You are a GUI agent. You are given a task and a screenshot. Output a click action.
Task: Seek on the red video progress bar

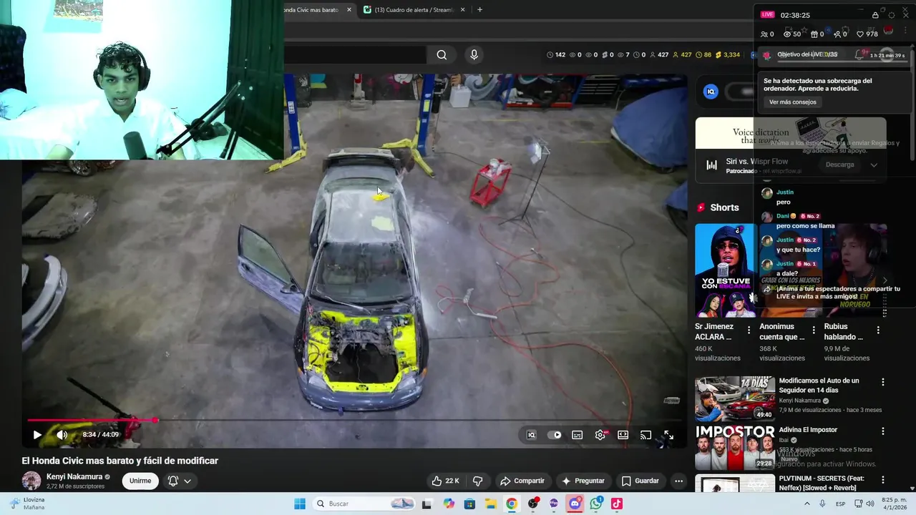click(354, 421)
